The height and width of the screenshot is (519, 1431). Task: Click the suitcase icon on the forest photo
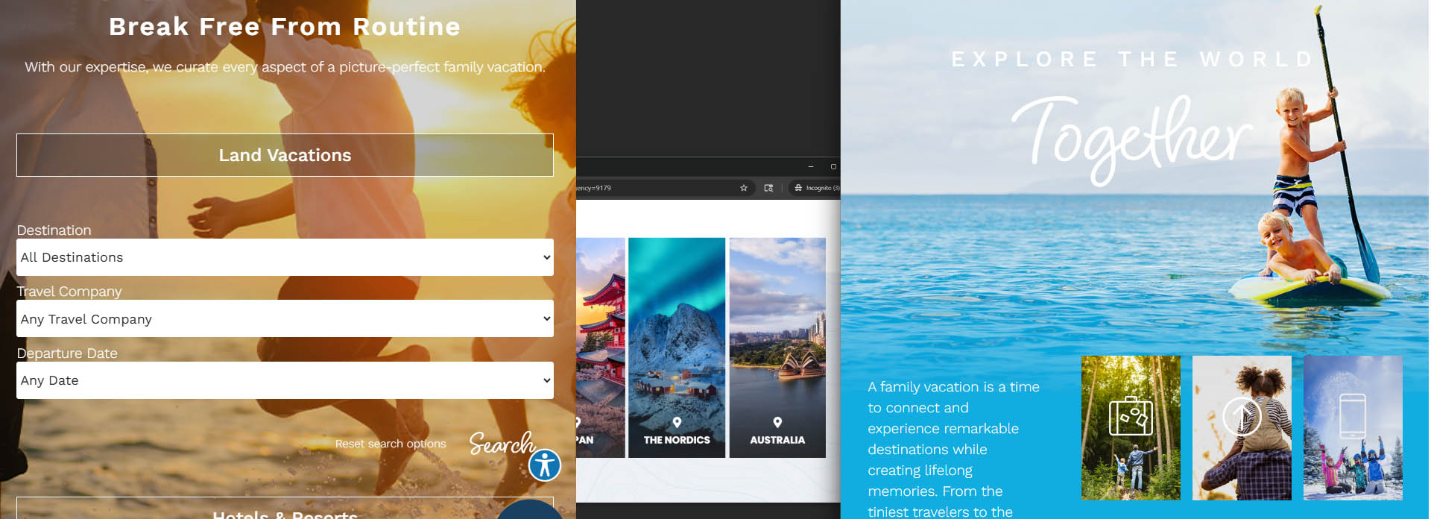[x=1131, y=416]
